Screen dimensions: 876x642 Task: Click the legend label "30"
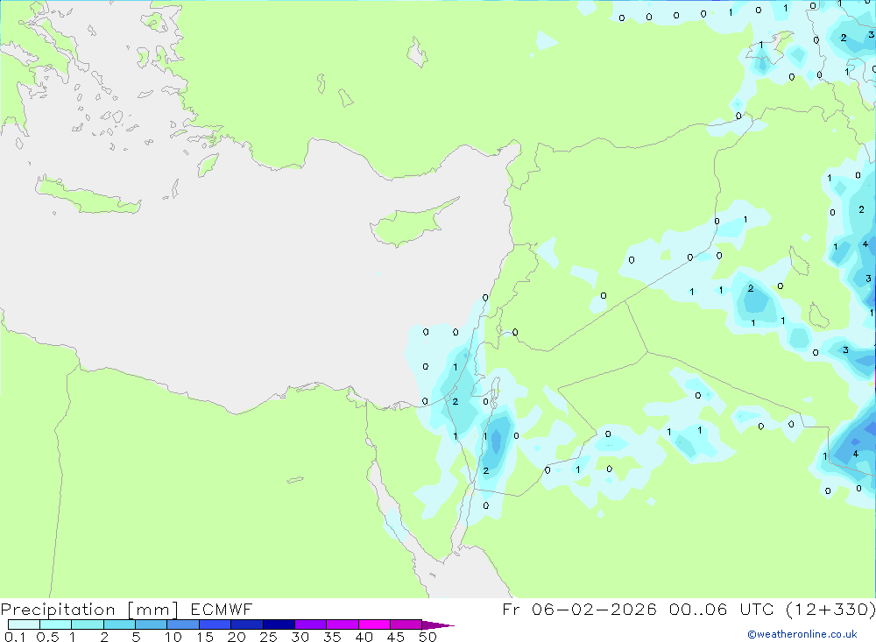(300, 637)
